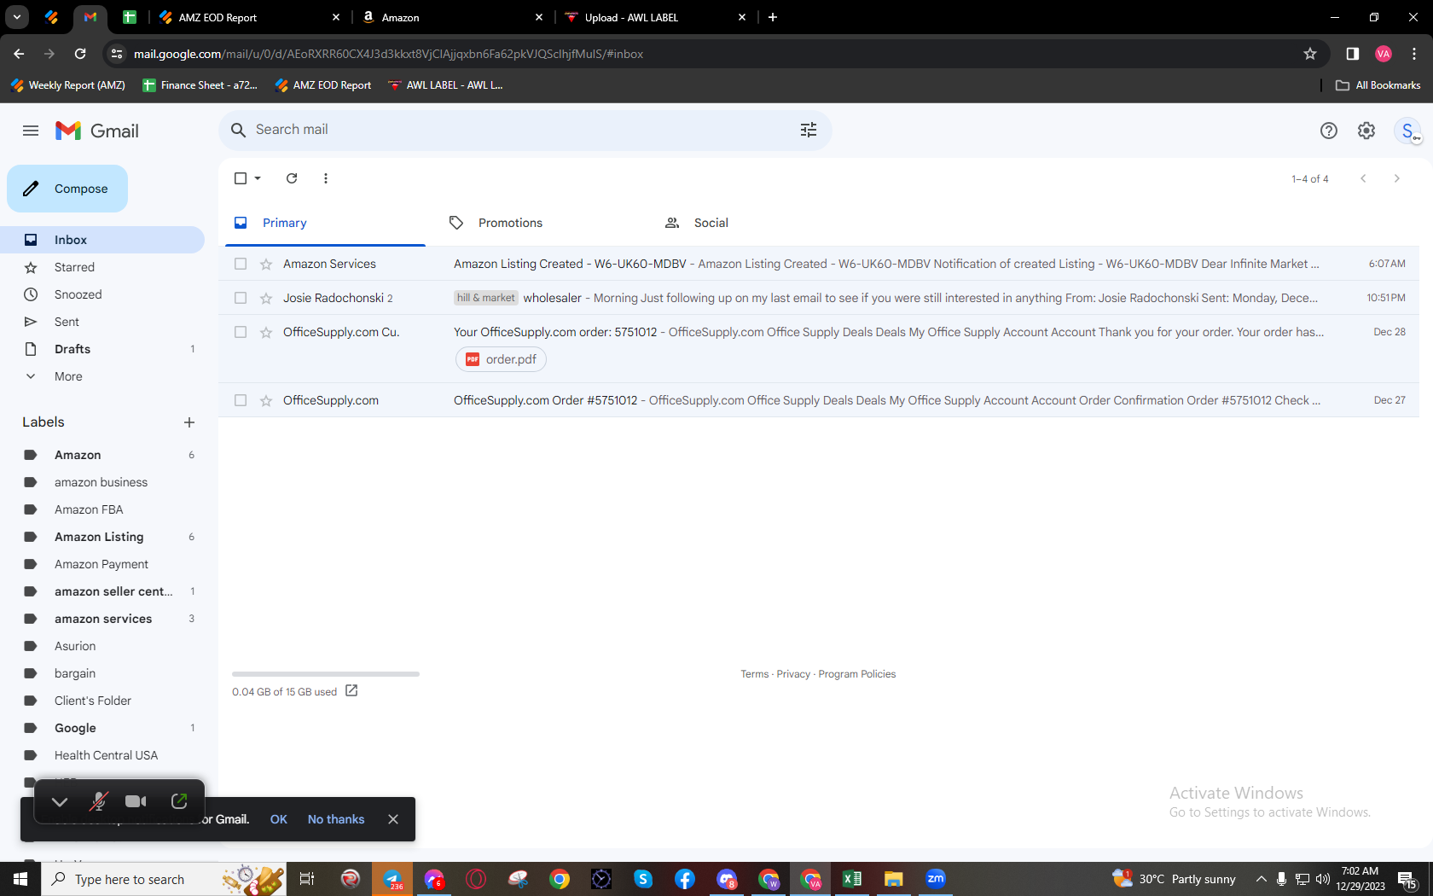
Task: Open the Terms link
Action: point(754,674)
